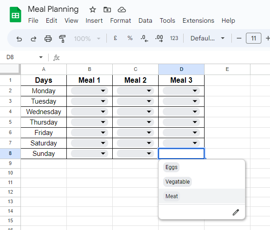Image resolution: width=270 pixels, height=230 pixels.
Task: Click decrease decimal places button
Action: 144,38
